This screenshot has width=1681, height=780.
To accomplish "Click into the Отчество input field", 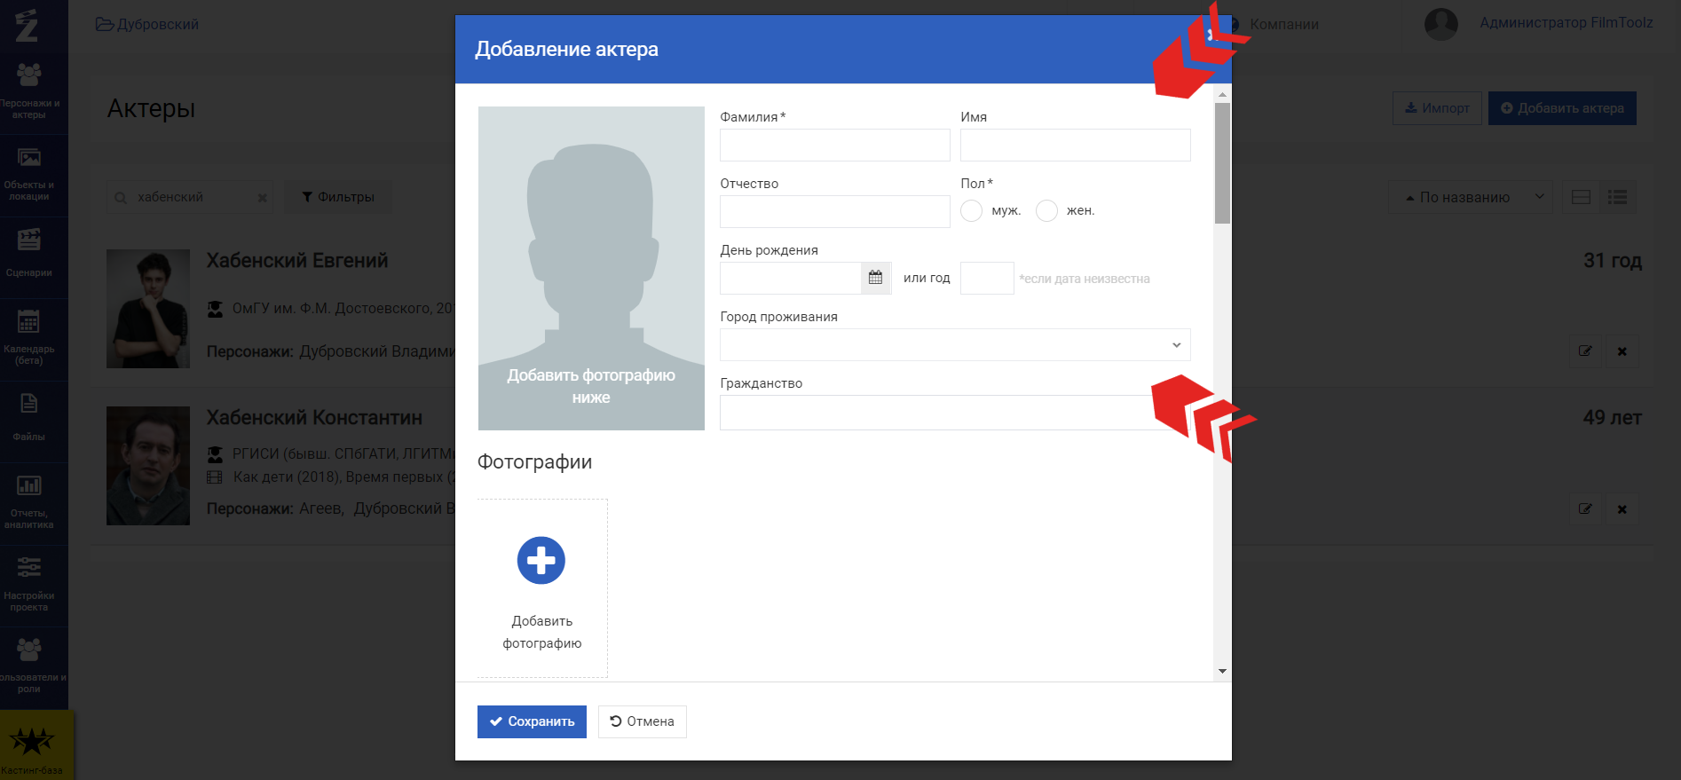I will coord(834,211).
